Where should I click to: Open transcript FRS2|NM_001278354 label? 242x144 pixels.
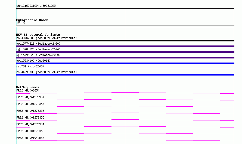tap(30, 124)
